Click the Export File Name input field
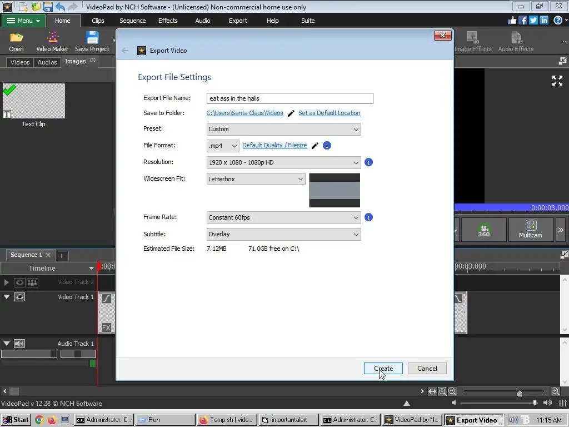Screen dimensions: 569x427 tap(290, 98)
